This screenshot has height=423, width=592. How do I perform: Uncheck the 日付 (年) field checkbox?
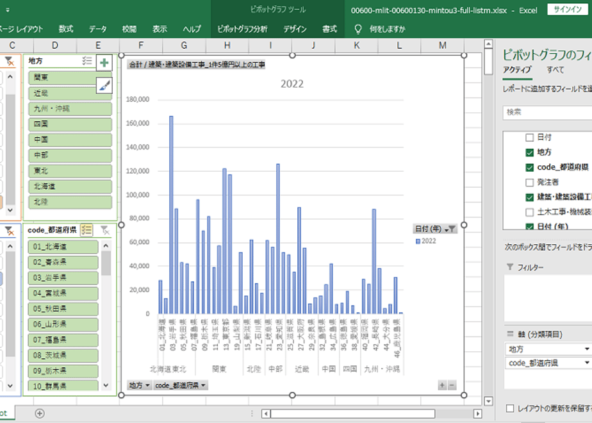[529, 227]
